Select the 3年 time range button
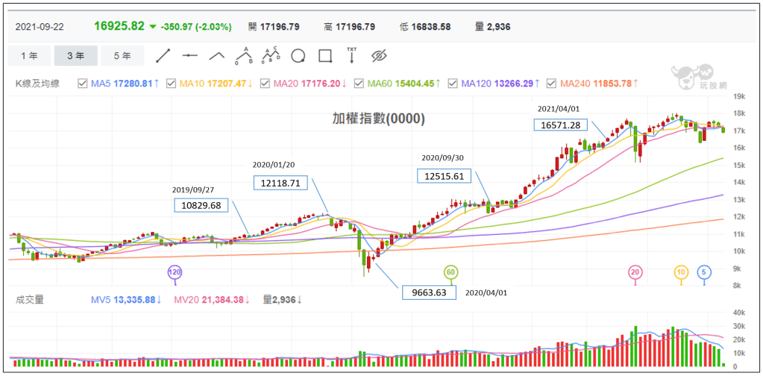Image resolution: width=763 pixels, height=376 pixels. click(x=76, y=56)
